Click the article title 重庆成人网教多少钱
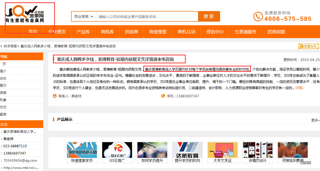Screen dimensions: 320x171 pos(115,59)
